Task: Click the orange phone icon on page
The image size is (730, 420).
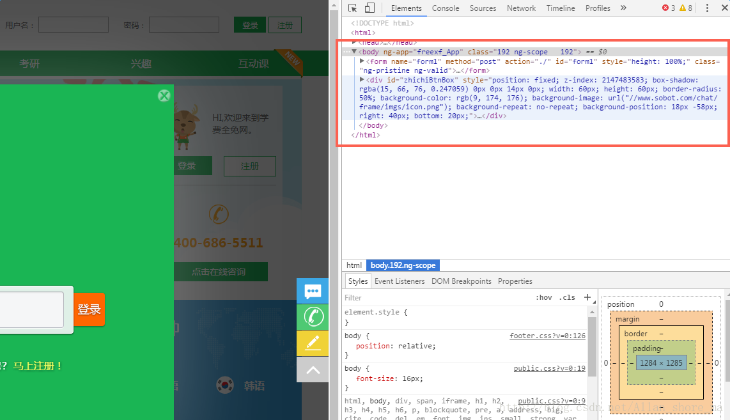Action: (219, 214)
